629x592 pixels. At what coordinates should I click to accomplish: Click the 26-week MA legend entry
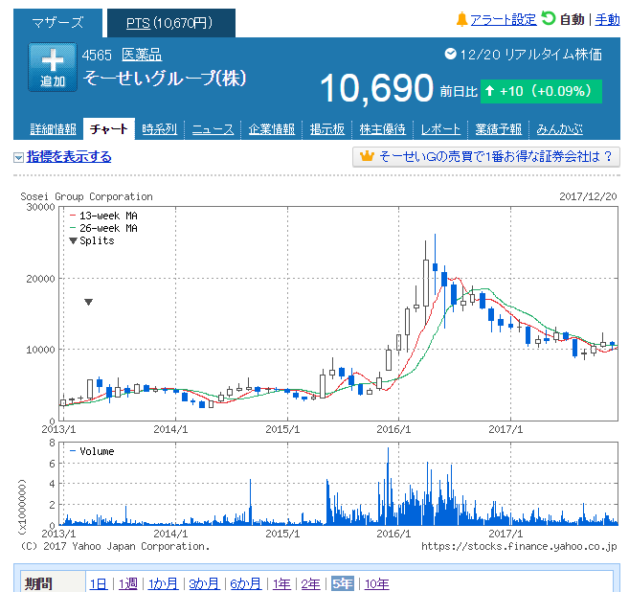pos(103,228)
